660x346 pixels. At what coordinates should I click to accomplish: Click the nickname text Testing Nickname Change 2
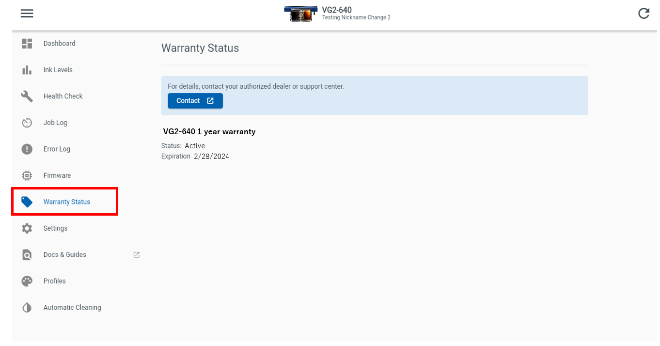[356, 17]
